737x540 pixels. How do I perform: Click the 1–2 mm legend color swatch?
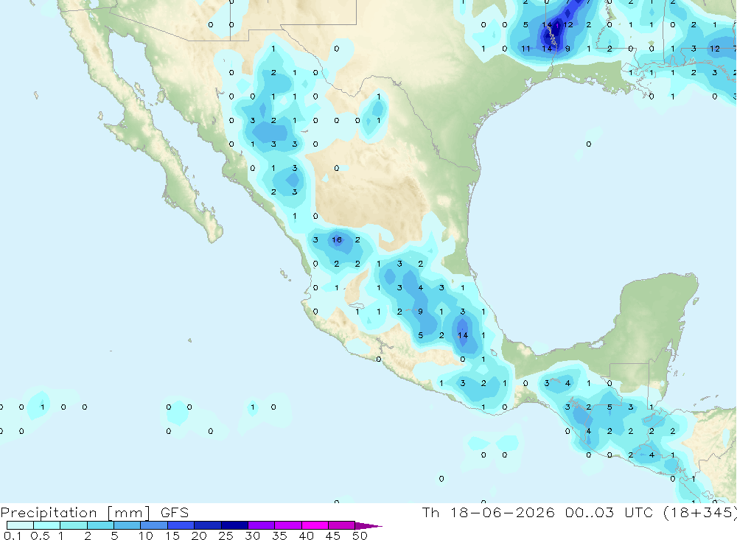pyautogui.click(x=74, y=525)
